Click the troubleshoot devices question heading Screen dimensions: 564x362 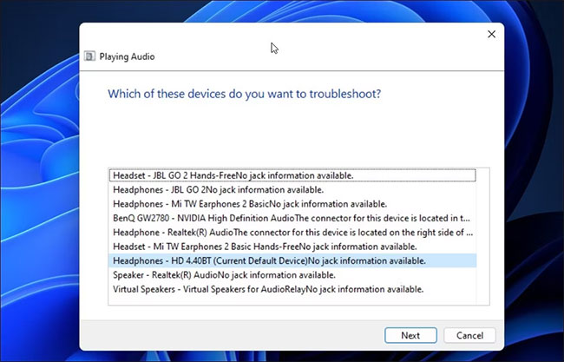(243, 93)
